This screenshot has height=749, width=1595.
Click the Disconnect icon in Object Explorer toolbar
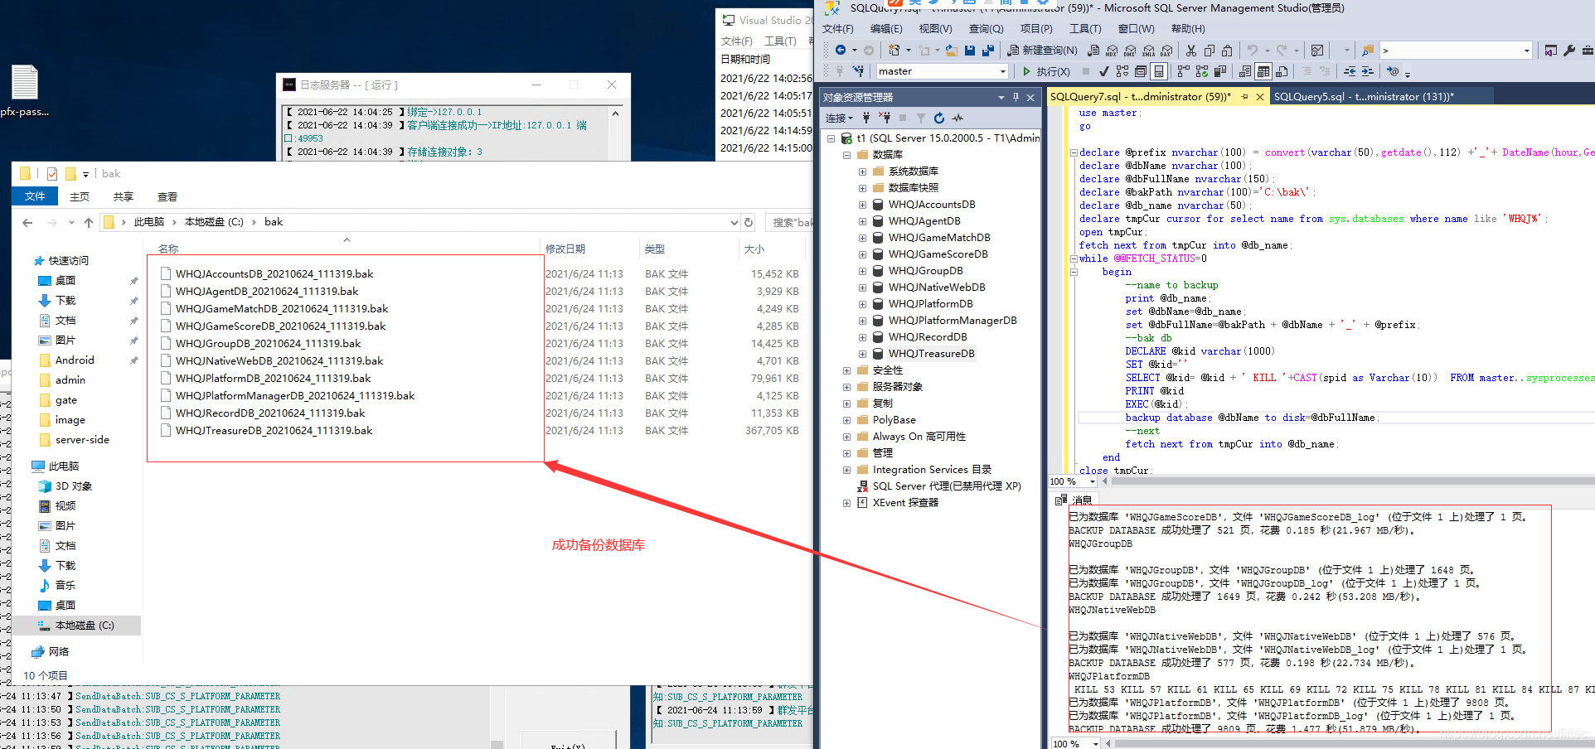tap(885, 118)
